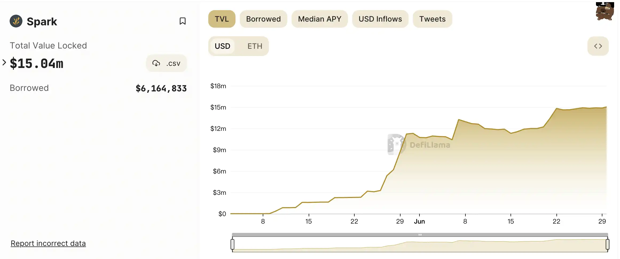Enable the Tweets chart overlay

pyautogui.click(x=432, y=19)
